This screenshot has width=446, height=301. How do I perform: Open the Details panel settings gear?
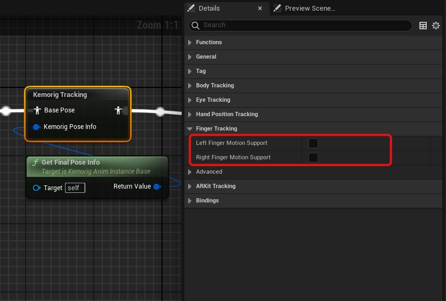(x=436, y=26)
